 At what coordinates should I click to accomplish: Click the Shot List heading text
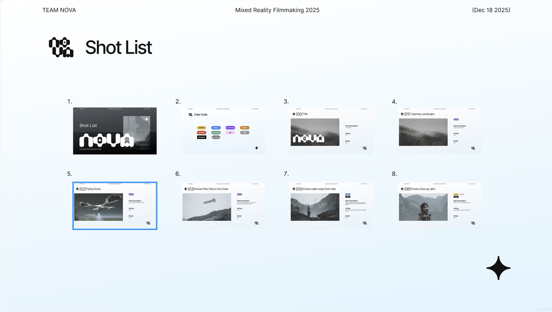(x=119, y=48)
